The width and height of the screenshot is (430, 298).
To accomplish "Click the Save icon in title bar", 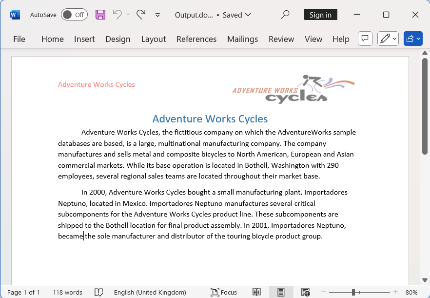I will tap(100, 15).
